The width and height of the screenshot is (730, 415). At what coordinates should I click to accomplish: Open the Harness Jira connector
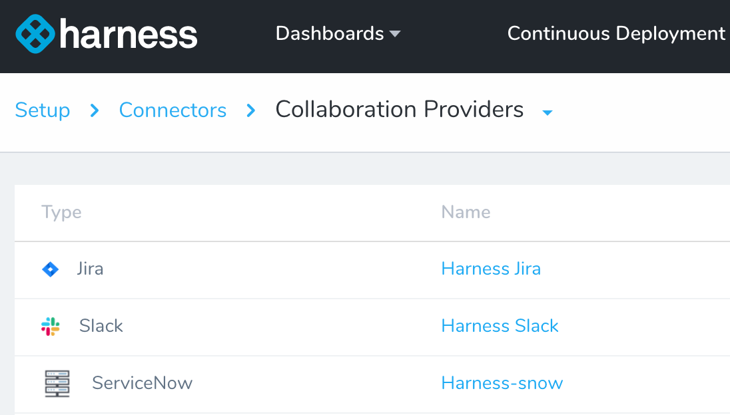pos(491,269)
